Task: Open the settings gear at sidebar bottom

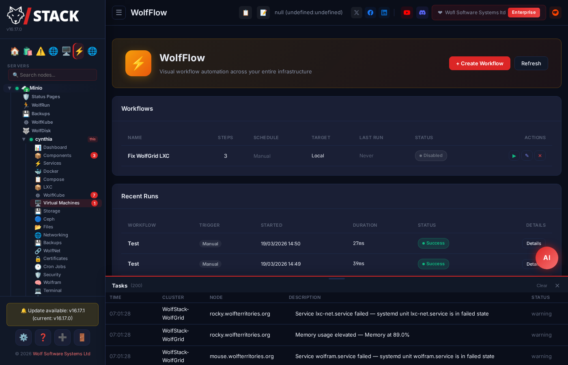Action: (x=24, y=337)
